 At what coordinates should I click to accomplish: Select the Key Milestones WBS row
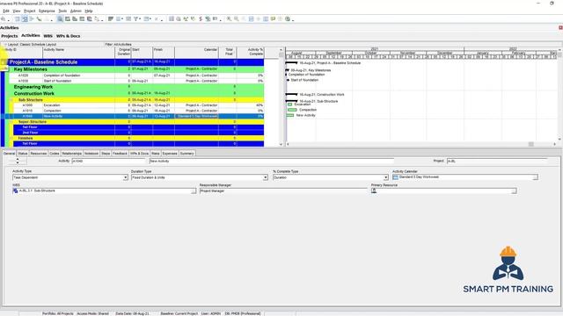pyautogui.click(x=136, y=69)
